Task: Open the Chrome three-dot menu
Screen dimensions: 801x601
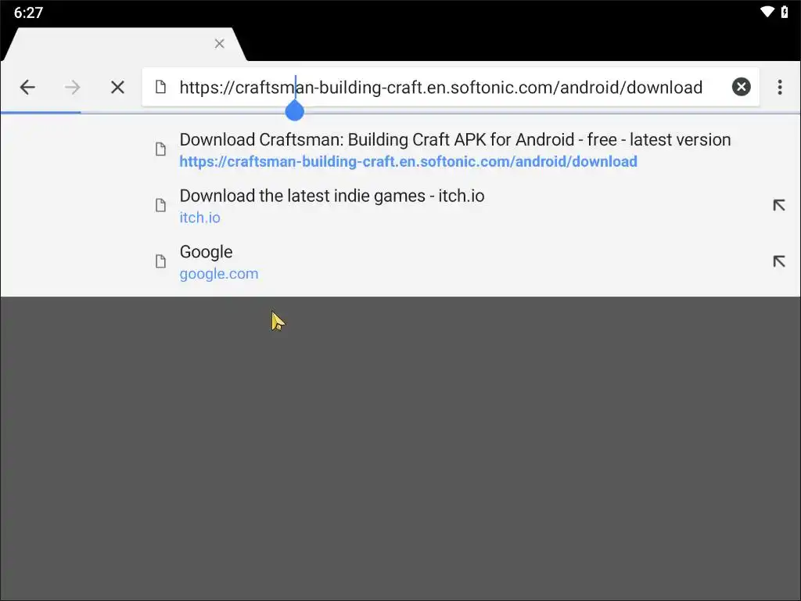Action: point(780,88)
